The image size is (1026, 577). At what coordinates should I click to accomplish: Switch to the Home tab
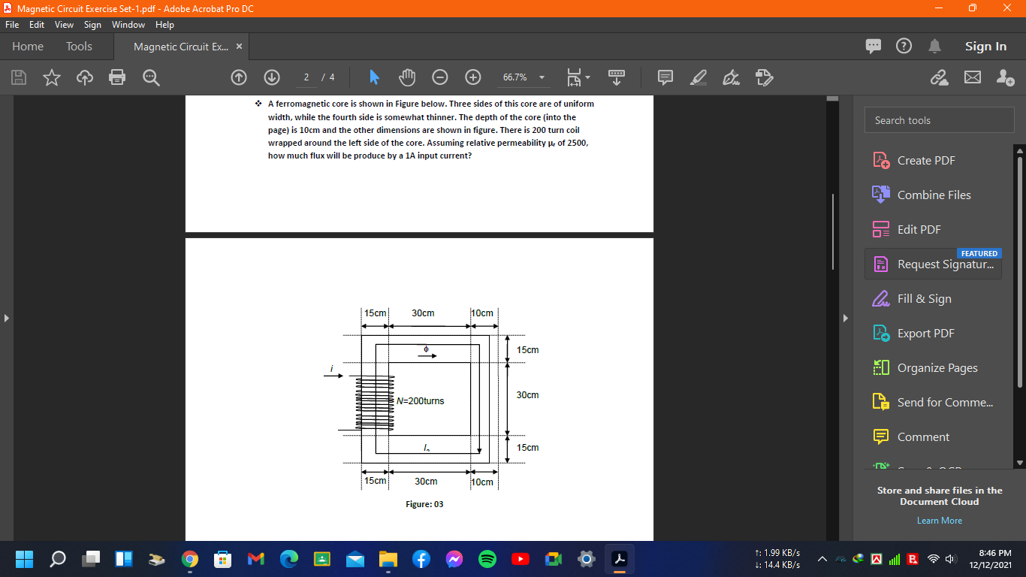[x=27, y=46]
